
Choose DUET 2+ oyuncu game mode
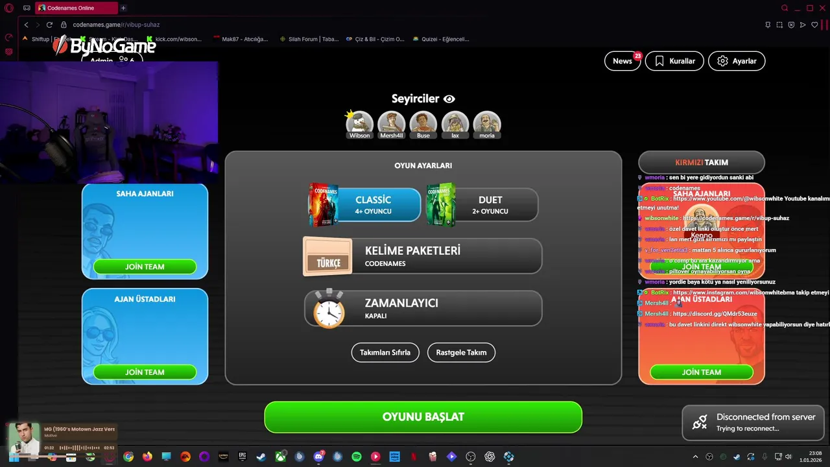(x=482, y=205)
